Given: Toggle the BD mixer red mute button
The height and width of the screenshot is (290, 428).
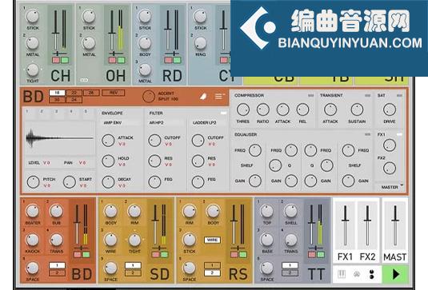Looking at the screenshot, I should coord(78,255).
